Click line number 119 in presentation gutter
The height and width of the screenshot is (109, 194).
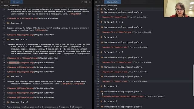(x=98, y=81)
